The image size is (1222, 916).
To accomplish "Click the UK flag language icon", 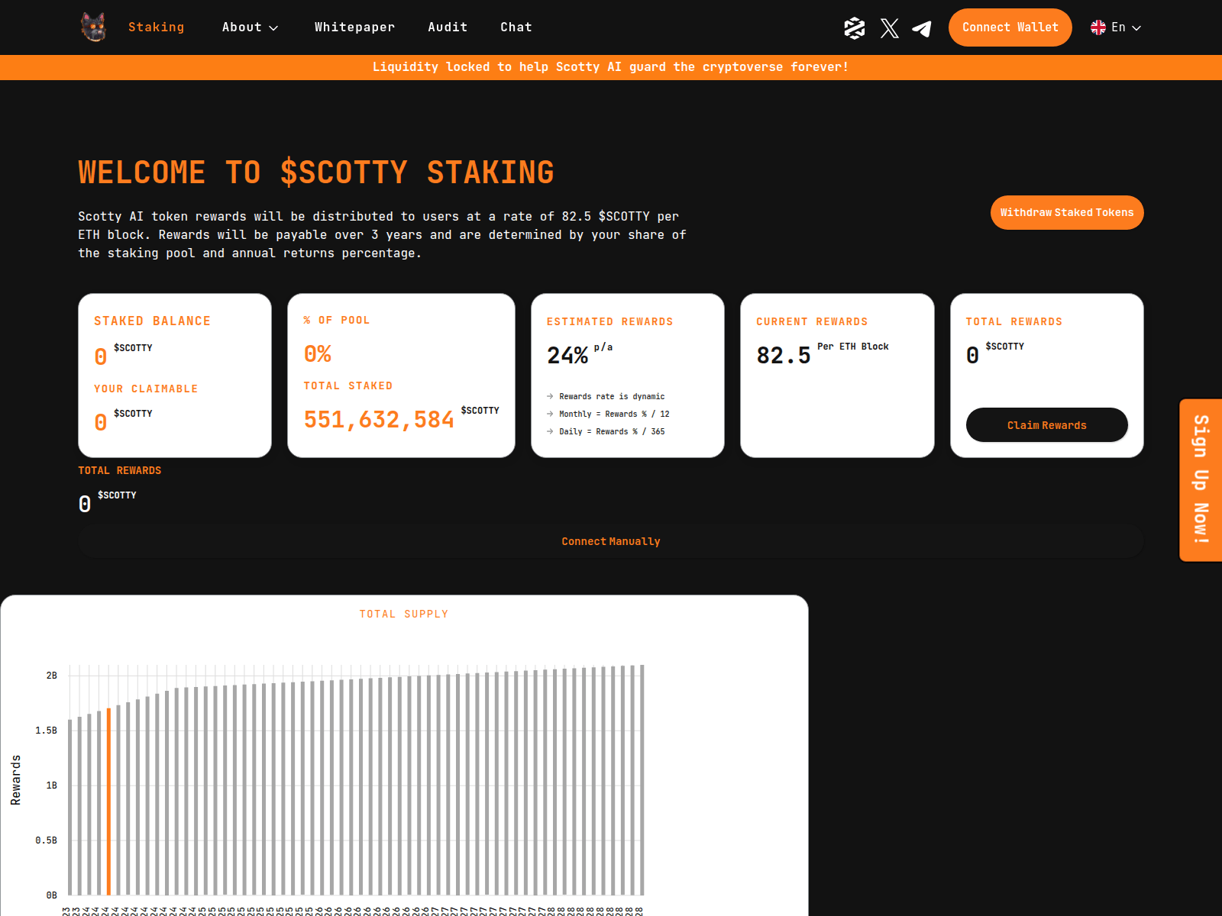I will pos(1098,27).
